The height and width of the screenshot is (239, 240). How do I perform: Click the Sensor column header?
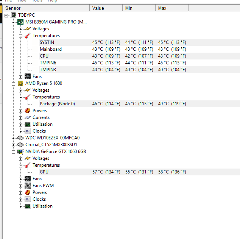47,8
